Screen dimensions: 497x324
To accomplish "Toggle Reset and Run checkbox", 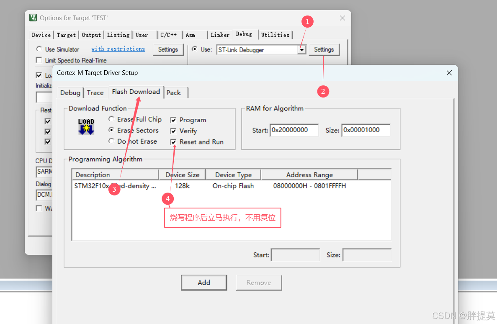I will coord(173,142).
